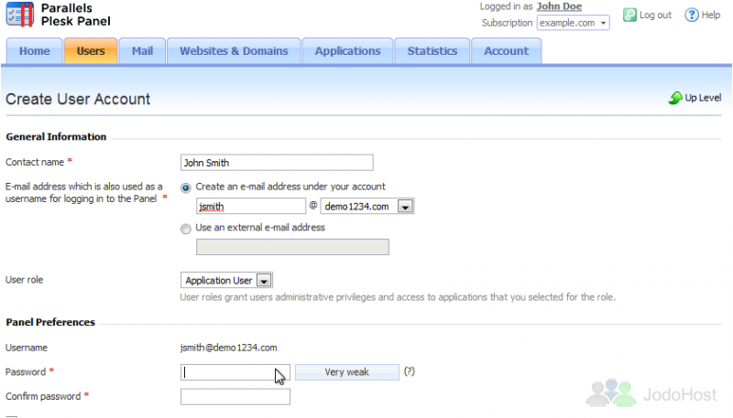Click the General Information section title

pos(56,136)
